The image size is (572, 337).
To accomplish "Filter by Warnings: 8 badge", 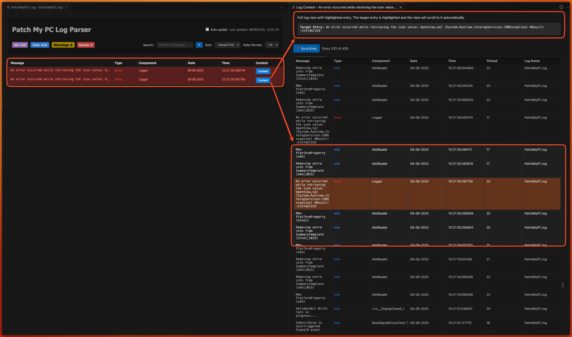I will 63,45.
